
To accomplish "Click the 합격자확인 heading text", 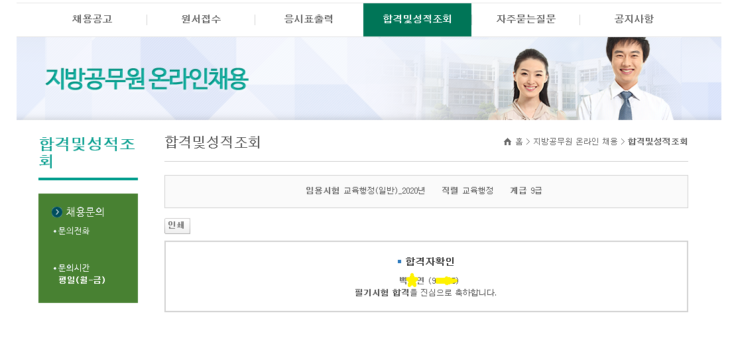I will [x=430, y=262].
